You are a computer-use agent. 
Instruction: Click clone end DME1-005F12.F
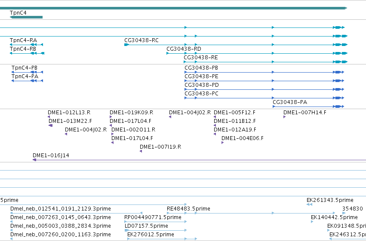tap(234, 113)
